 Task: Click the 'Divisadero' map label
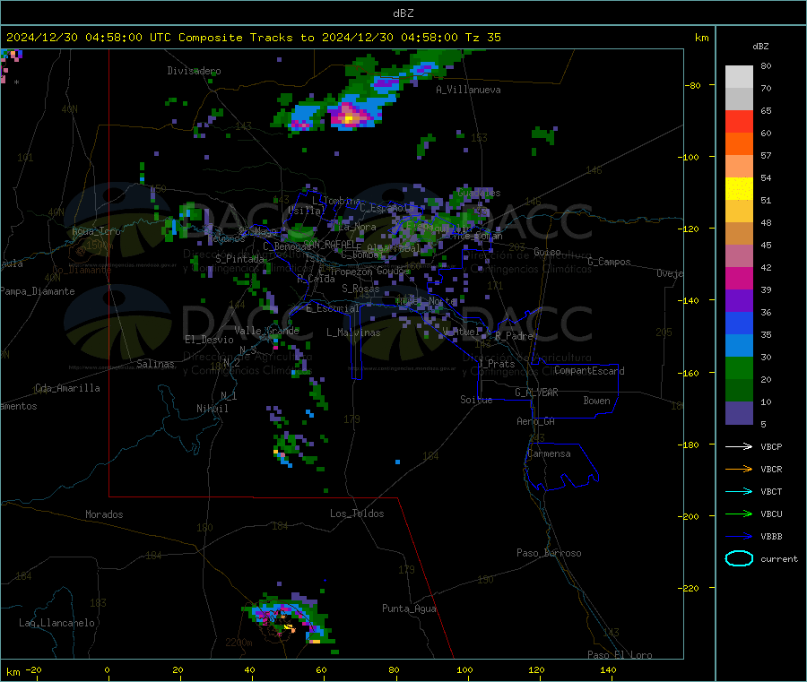coord(194,71)
